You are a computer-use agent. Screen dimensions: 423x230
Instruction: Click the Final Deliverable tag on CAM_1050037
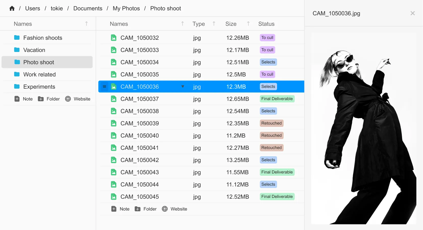point(277,99)
